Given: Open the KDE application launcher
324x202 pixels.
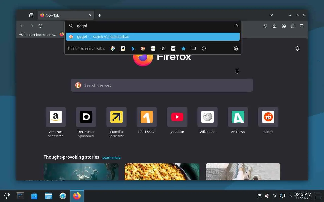Looking at the screenshot, I should click(7, 196).
